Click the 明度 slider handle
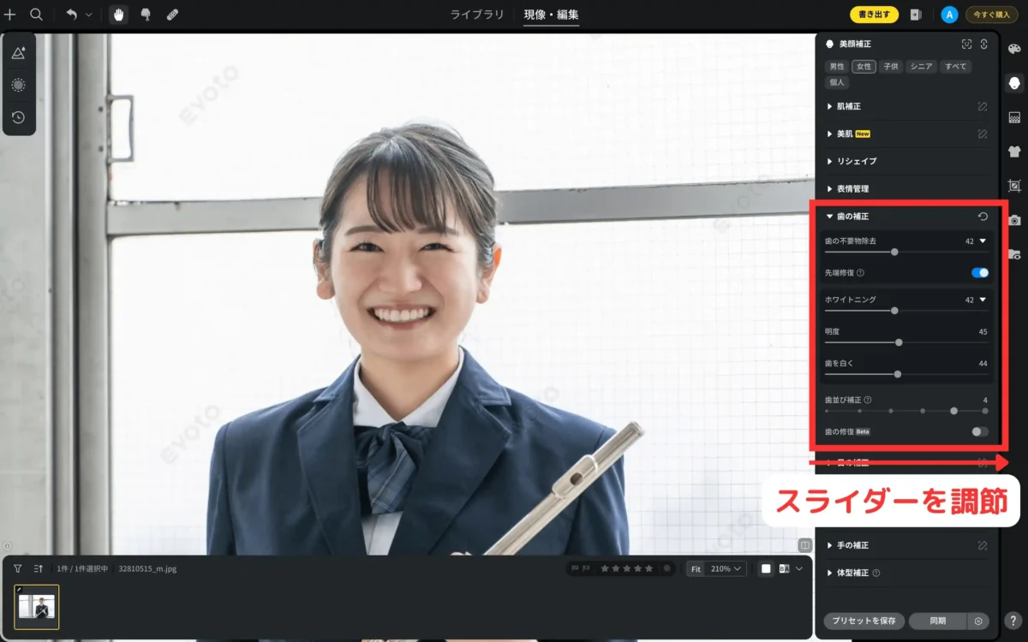 tap(899, 342)
